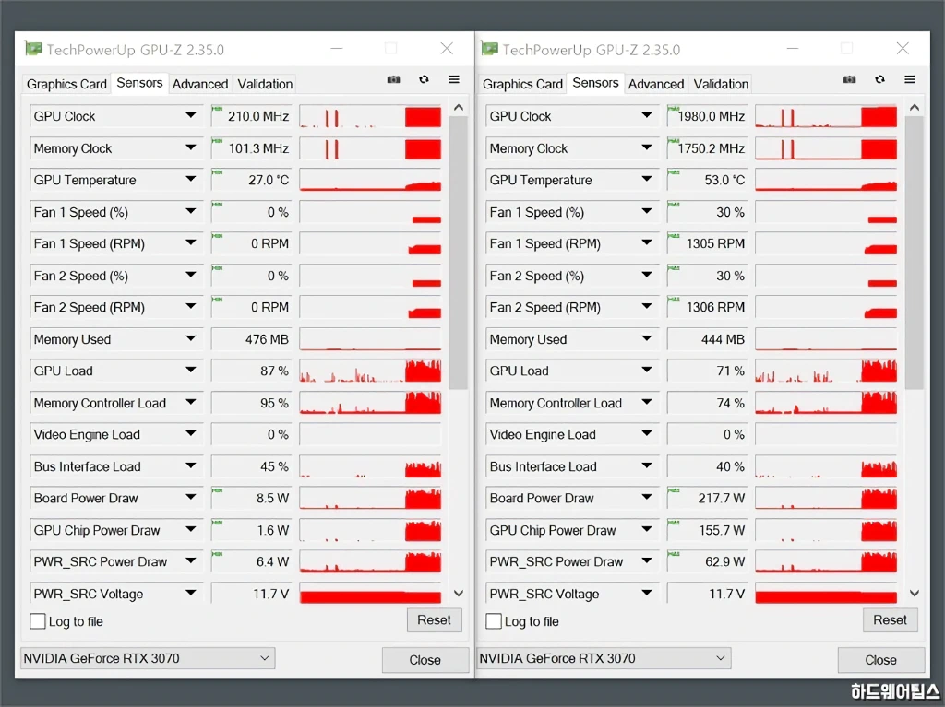The width and height of the screenshot is (945, 707).
Task: Open Memory Used sensor dropdown in left window
Action: tap(191, 339)
